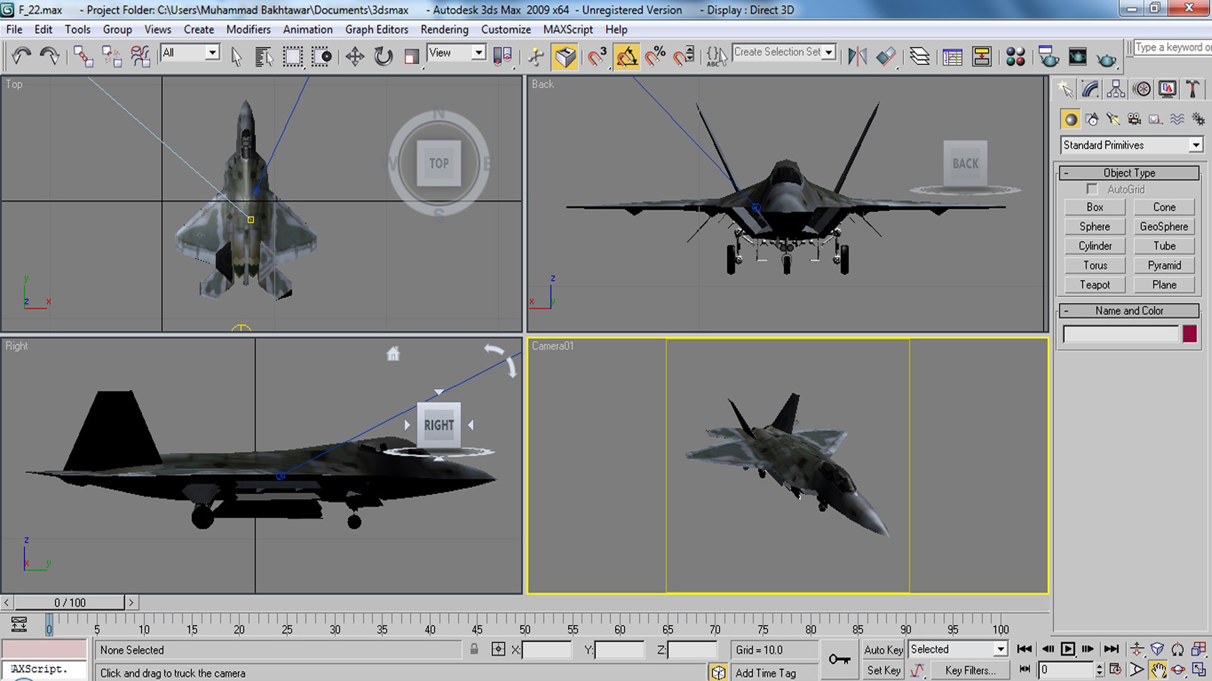Toggle the 3D Snaps button
1212x681 pixels.
[597, 57]
